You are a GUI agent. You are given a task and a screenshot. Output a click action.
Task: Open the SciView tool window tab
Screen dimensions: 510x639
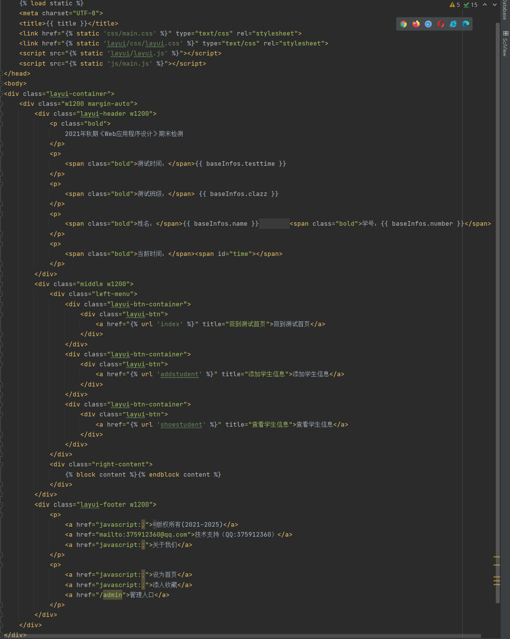point(505,47)
